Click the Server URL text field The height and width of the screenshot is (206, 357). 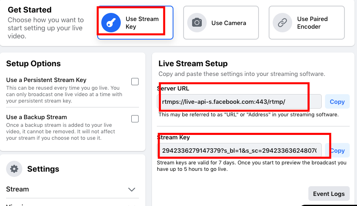[x=239, y=102]
